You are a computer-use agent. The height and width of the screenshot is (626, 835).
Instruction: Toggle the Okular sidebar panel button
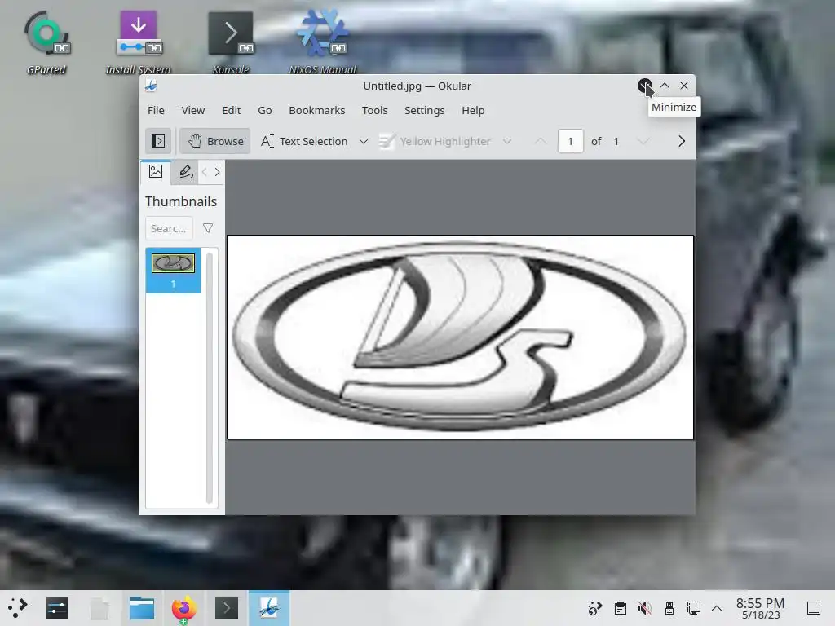pyautogui.click(x=158, y=141)
